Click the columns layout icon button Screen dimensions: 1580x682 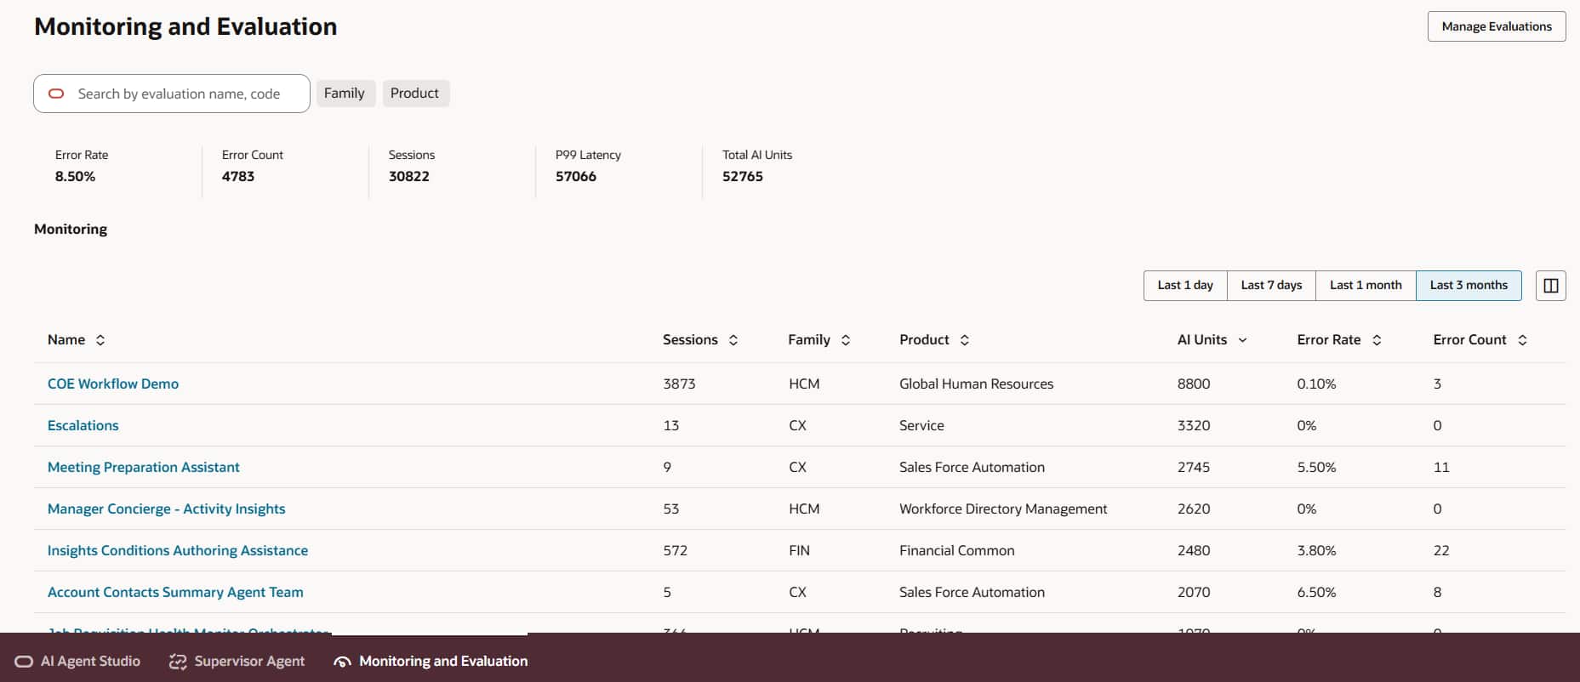point(1550,286)
